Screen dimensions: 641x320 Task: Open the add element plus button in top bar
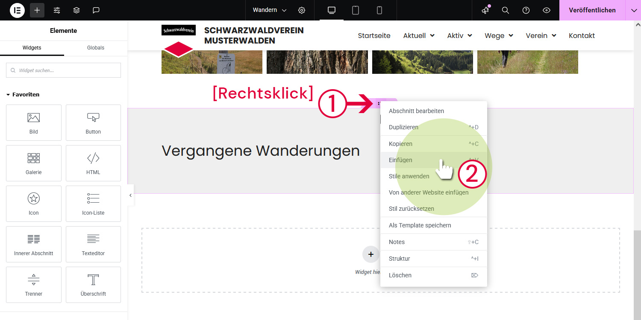point(37,10)
